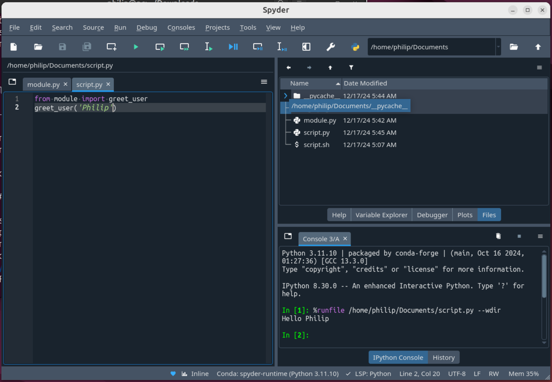Open editor options hamburger menu
Viewport: 552px width, 382px height.
pos(264,82)
